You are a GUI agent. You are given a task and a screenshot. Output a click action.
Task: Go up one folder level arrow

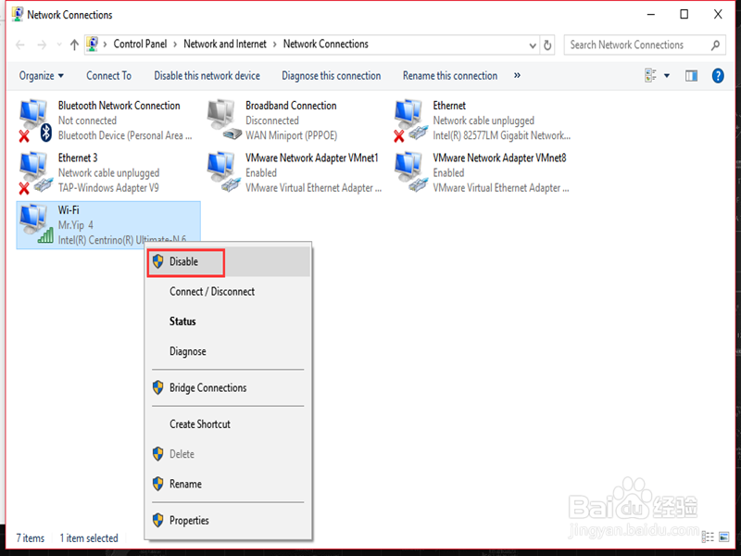click(x=74, y=44)
